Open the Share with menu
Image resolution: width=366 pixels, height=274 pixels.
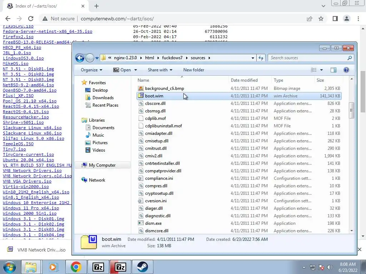point(160,70)
